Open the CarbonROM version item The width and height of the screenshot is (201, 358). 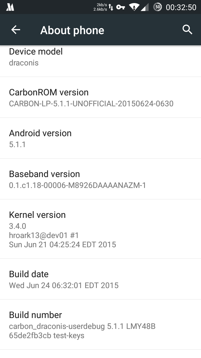coord(100,98)
